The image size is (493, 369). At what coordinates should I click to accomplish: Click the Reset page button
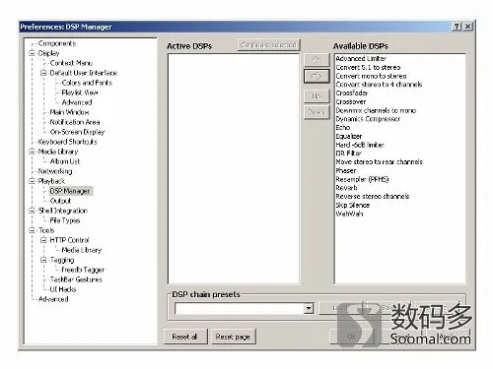(x=233, y=337)
